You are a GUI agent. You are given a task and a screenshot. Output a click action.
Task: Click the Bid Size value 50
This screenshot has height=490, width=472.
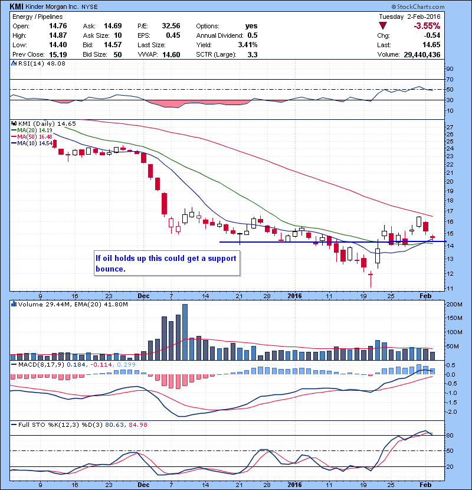click(117, 55)
